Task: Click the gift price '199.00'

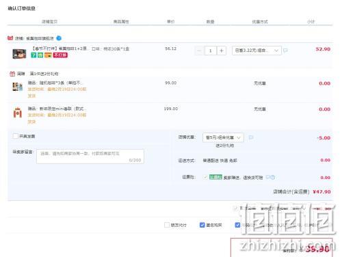Action: pos(171,109)
